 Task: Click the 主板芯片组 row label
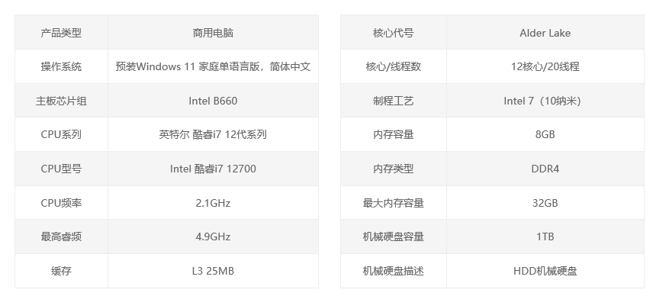[x=61, y=101]
